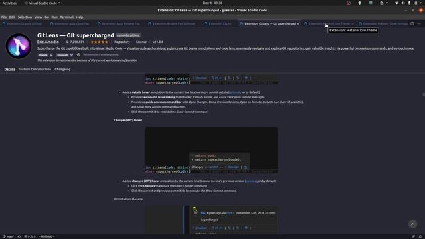The height and width of the screenshot is (239, 425).
Task: Open the Edit menu
Action: tap(12, 17)
